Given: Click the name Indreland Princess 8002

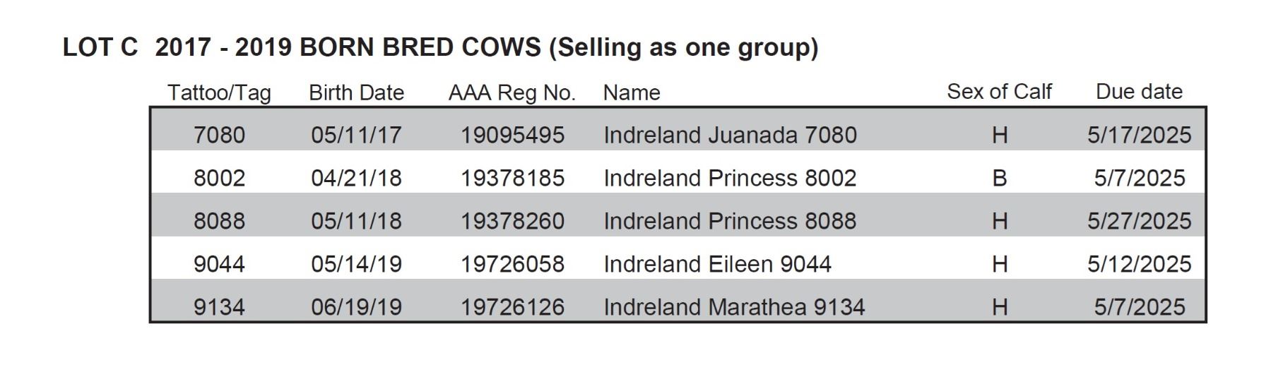Looking at the screenshot, I should 729,178.
